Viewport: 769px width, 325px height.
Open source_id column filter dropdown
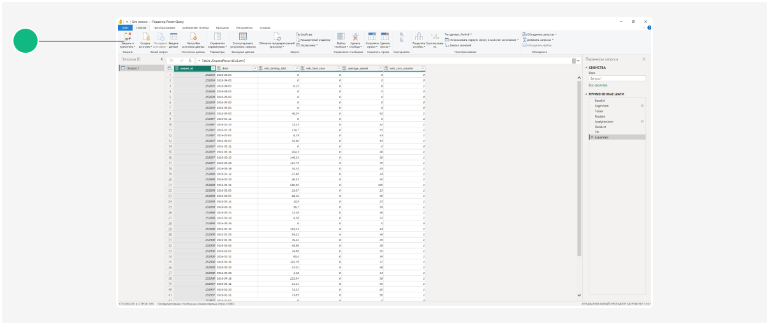[213, 68]
